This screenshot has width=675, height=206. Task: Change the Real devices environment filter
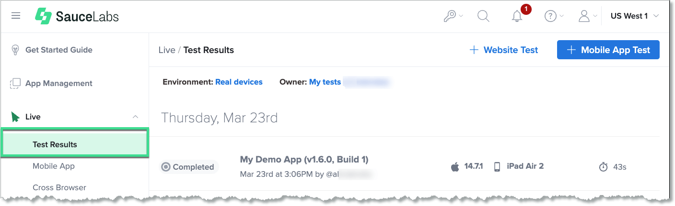click(x=239, y=82)
